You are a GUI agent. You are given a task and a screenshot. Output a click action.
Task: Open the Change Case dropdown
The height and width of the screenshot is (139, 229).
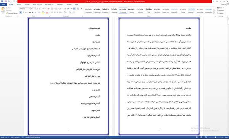(44, 9)
